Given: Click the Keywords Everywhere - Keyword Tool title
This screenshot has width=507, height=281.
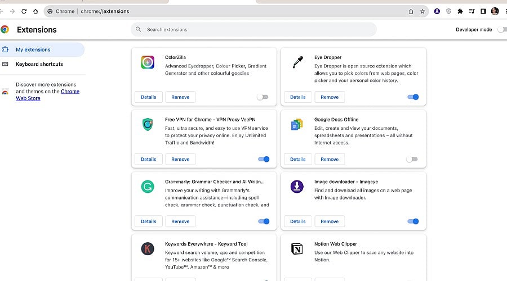Looking at the screenshot, I should click(206, 244).
